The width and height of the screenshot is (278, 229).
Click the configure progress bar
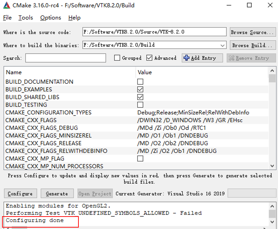click(x=252, y=193)
